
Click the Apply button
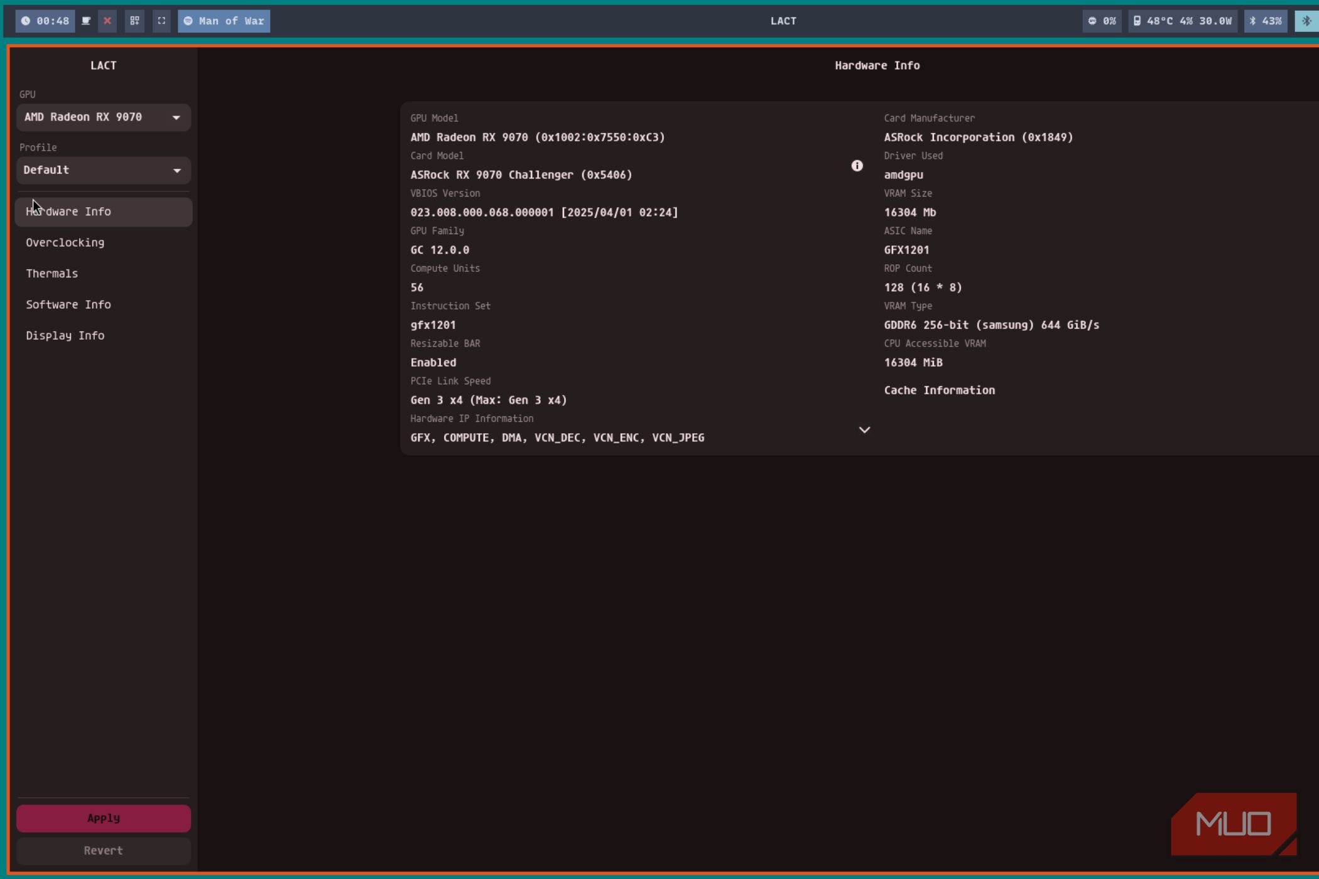pyautogui.click(x=104, y=819)
